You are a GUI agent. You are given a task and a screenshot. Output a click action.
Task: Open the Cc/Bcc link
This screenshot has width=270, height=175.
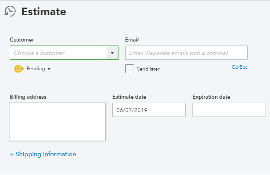coord(240,67)
